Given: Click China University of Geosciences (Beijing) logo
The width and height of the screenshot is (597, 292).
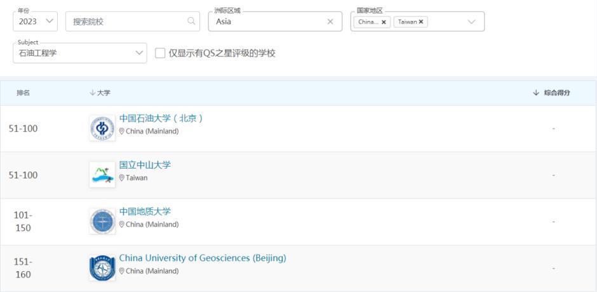Looking at the screenshot, I should coord(102,268).
